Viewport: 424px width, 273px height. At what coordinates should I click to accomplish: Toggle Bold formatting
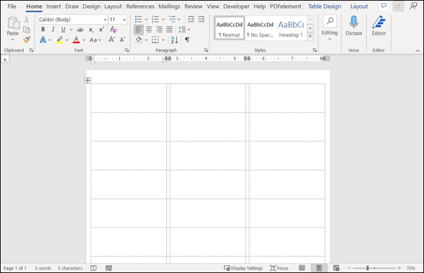pyautogui.click(x=43, y=29)
